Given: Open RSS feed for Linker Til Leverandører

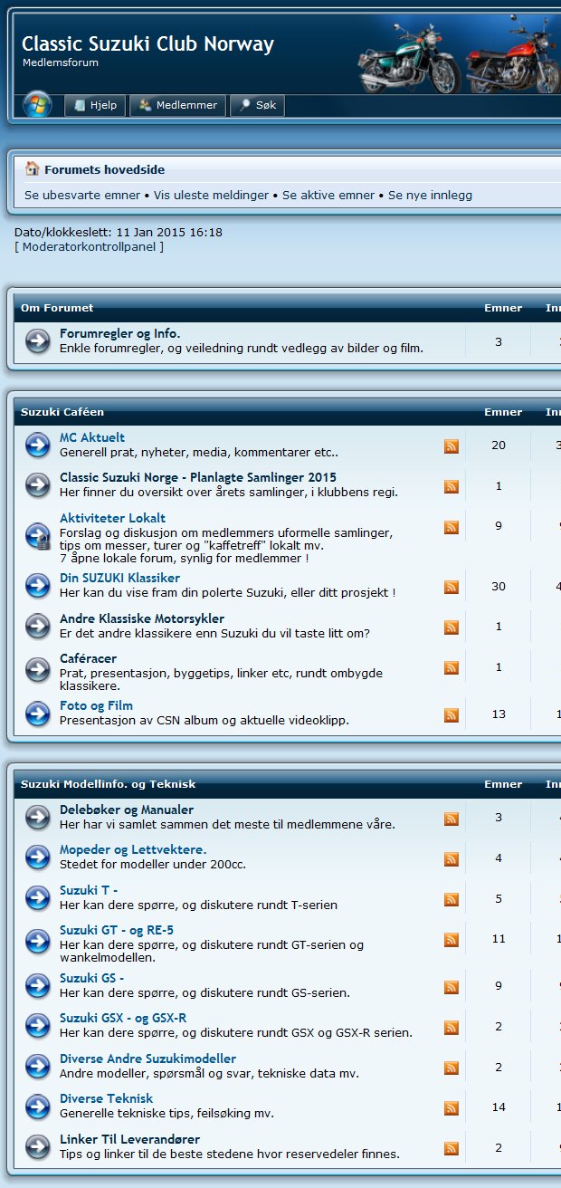Looking at the screenshot, I should click(451, 1148).
